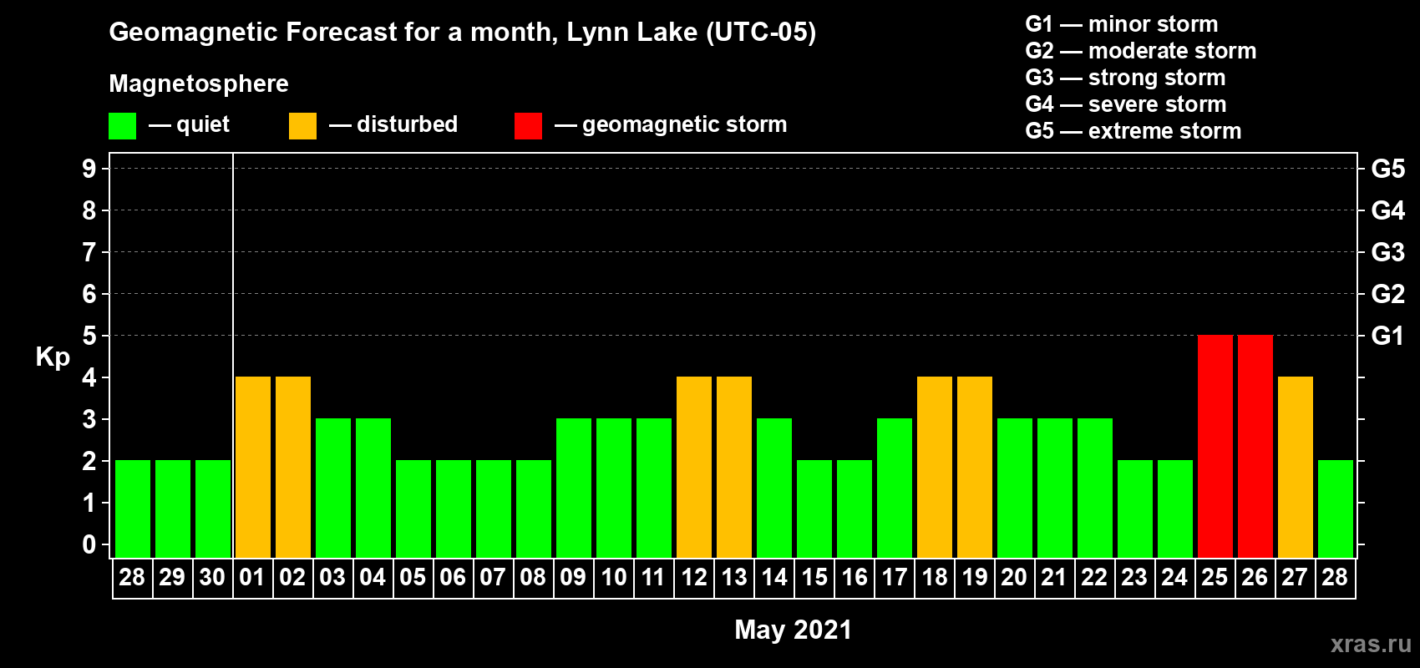1420x668 pixels.
Task: Click the green bar for May 14
Action: tap(774, 488)
